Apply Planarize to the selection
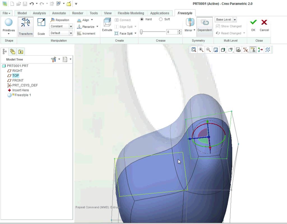The image size is (287, 224). pos(86,27)
